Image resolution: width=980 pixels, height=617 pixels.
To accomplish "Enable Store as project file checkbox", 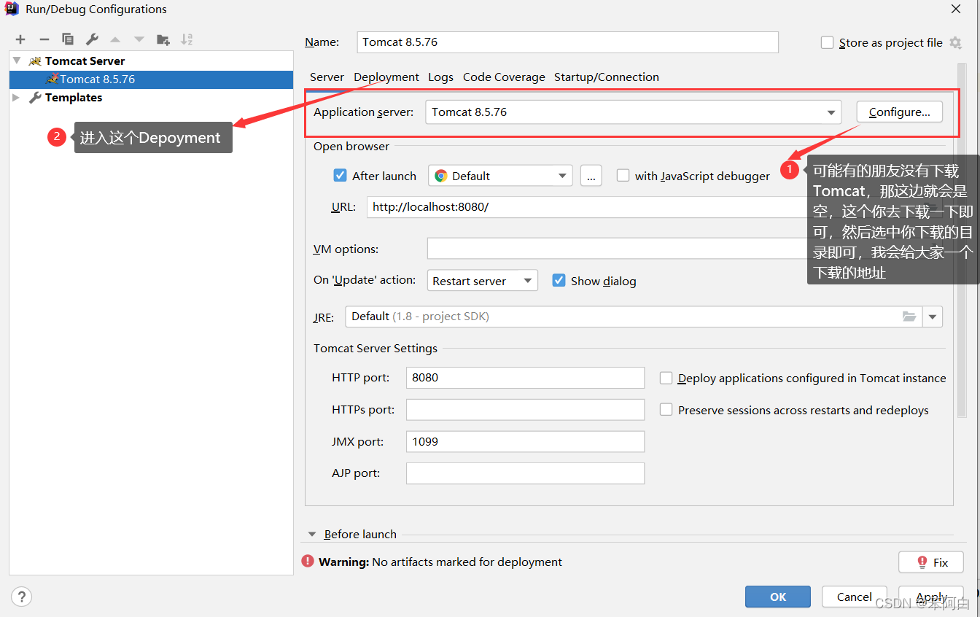I will point(827,42).
